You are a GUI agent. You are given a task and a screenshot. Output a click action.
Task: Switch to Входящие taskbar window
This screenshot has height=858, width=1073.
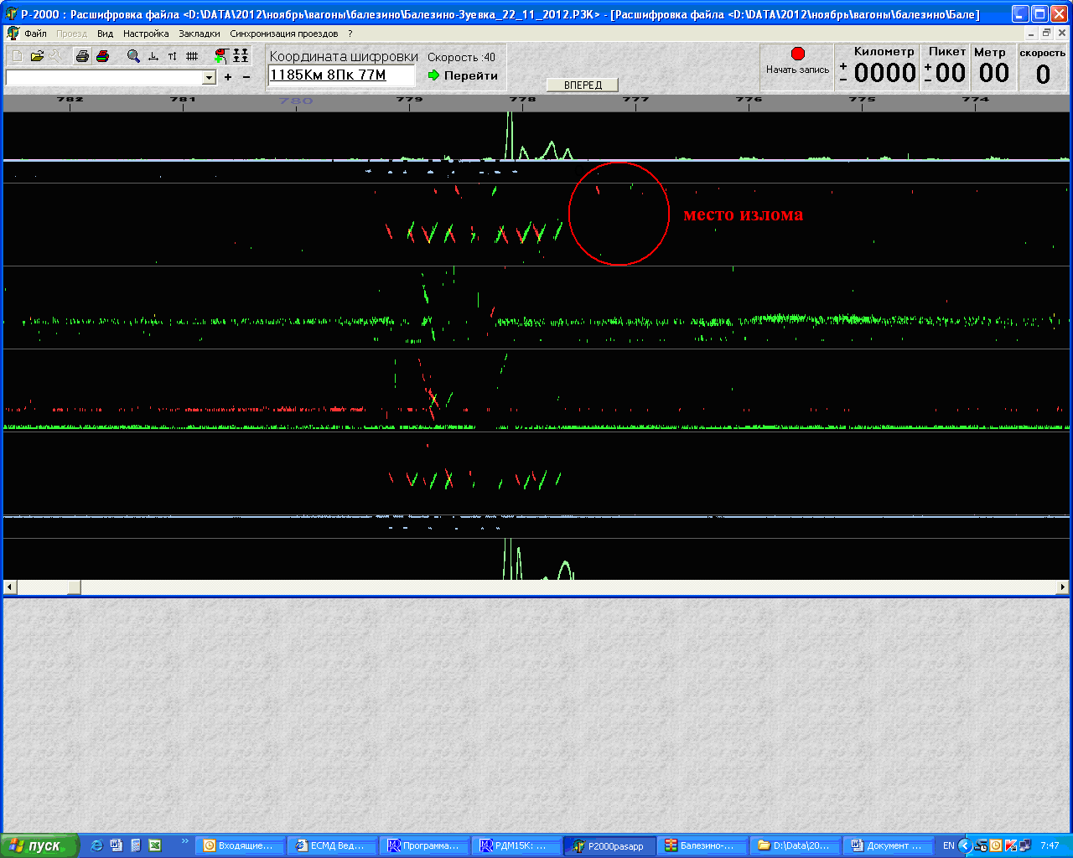(240, 845)
